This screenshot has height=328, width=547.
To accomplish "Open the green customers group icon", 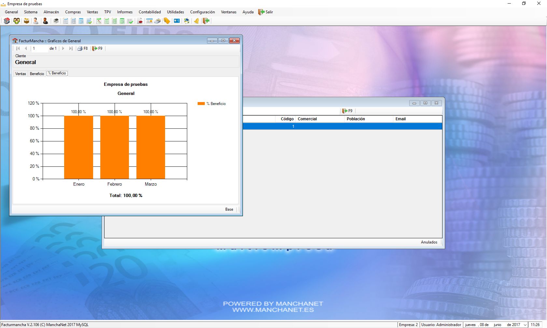I will (16, 21).
